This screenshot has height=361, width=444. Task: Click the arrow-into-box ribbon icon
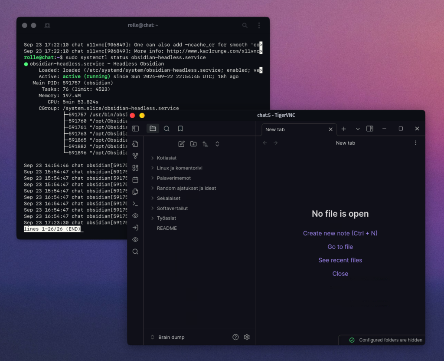pyautogui.click(x=135, y=228)
